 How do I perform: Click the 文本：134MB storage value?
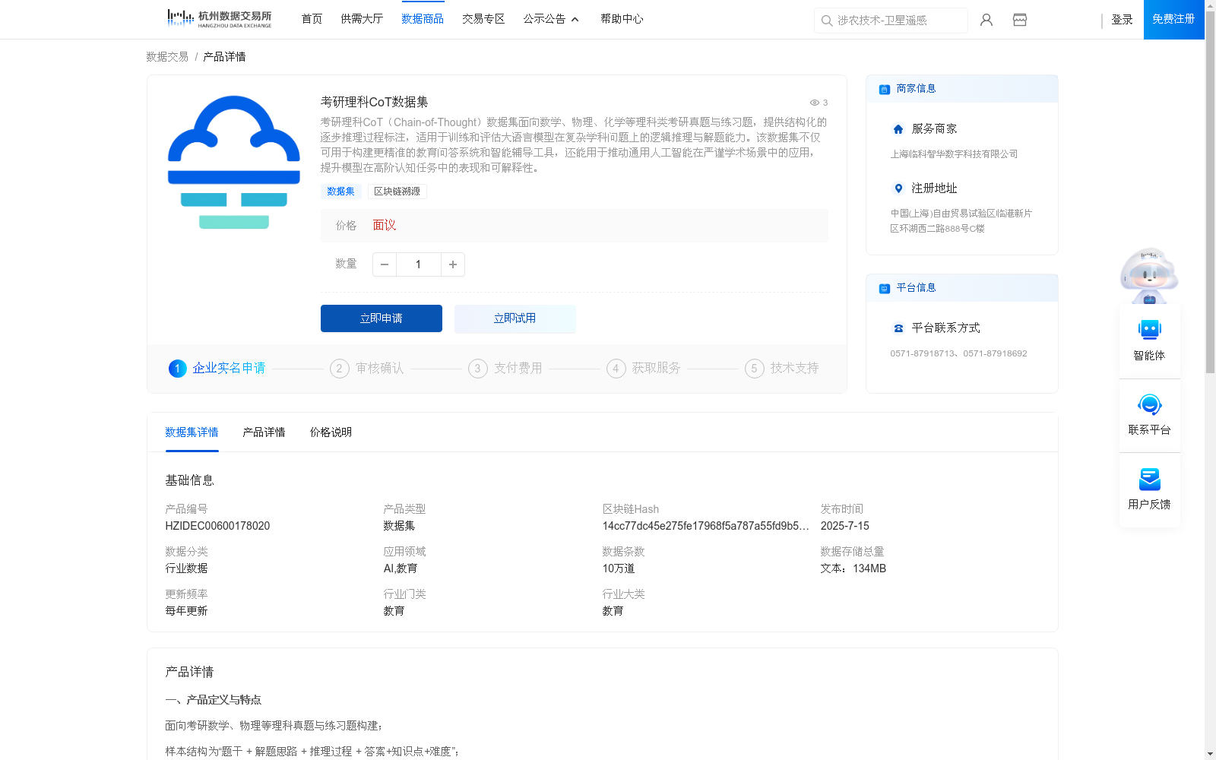click(x=853, y=568)
